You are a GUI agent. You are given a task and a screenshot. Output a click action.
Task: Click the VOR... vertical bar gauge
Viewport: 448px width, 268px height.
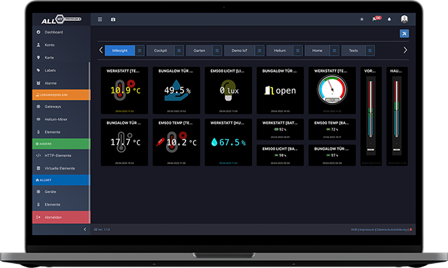click(x=371, y=116)
